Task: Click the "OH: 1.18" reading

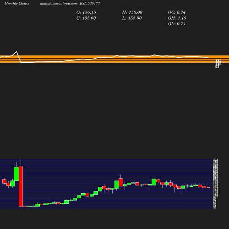Action: coord(177,18)
